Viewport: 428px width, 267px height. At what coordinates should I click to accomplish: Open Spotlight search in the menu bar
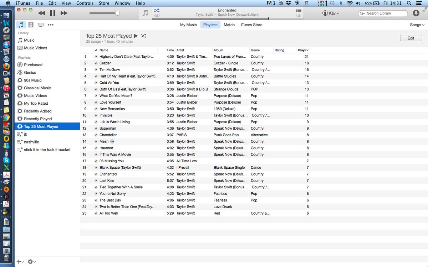pyautogui.click(x=409, y=3)
